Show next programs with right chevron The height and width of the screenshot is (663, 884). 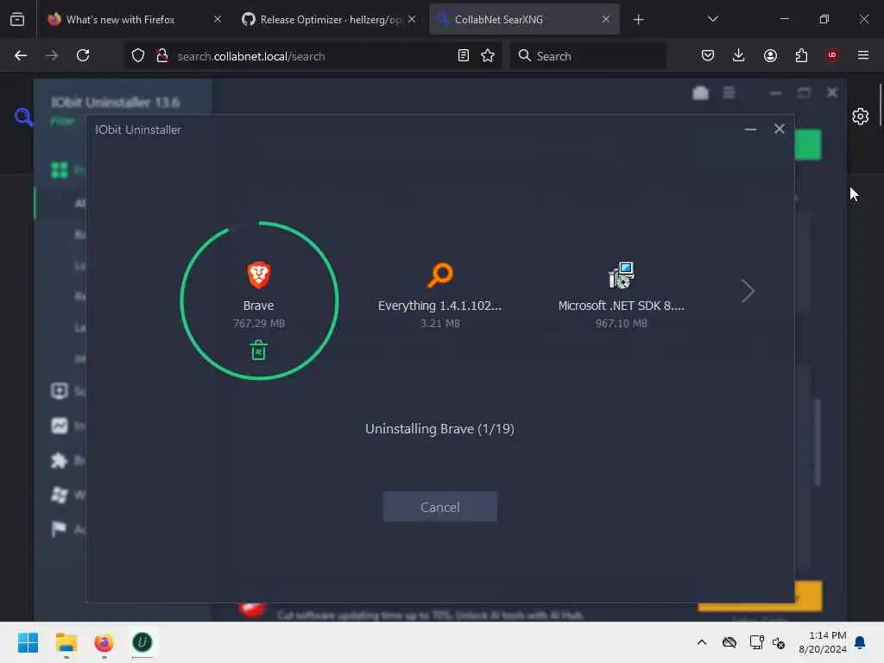point(748,291)
